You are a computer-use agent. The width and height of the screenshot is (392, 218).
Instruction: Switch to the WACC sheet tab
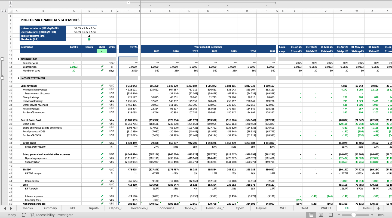pyautogui.click(x=325, y=208)
